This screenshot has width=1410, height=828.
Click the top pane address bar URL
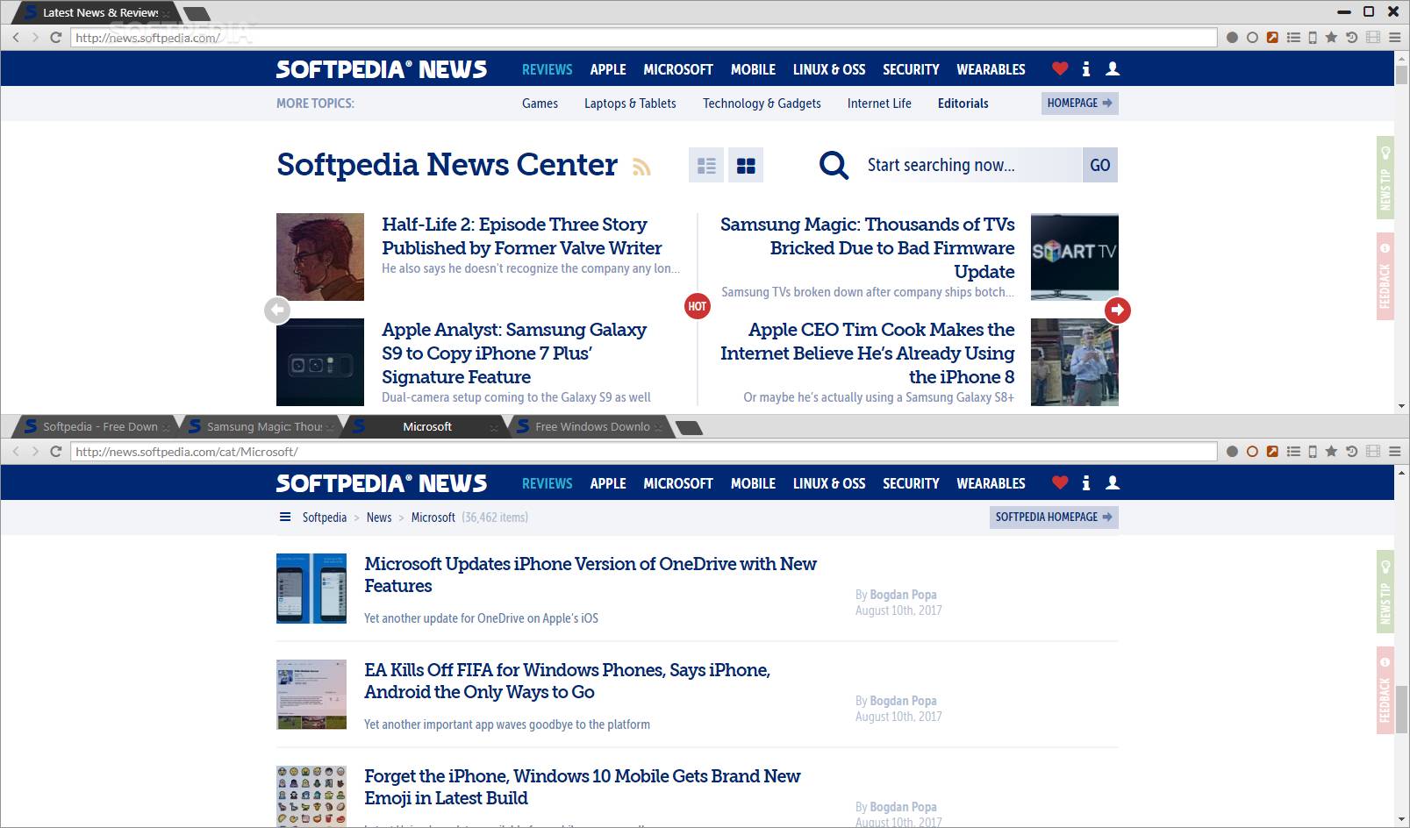tap(644, 38)
